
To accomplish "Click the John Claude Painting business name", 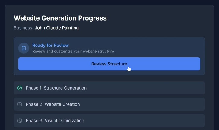I will coord(57,28).
